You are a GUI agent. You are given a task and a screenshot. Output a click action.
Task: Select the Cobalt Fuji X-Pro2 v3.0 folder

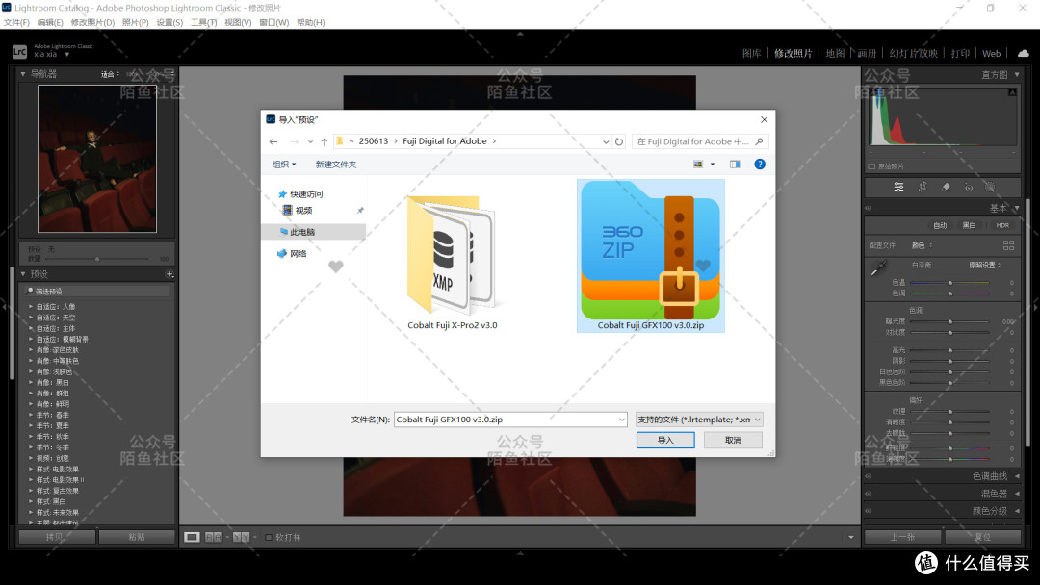453,262
